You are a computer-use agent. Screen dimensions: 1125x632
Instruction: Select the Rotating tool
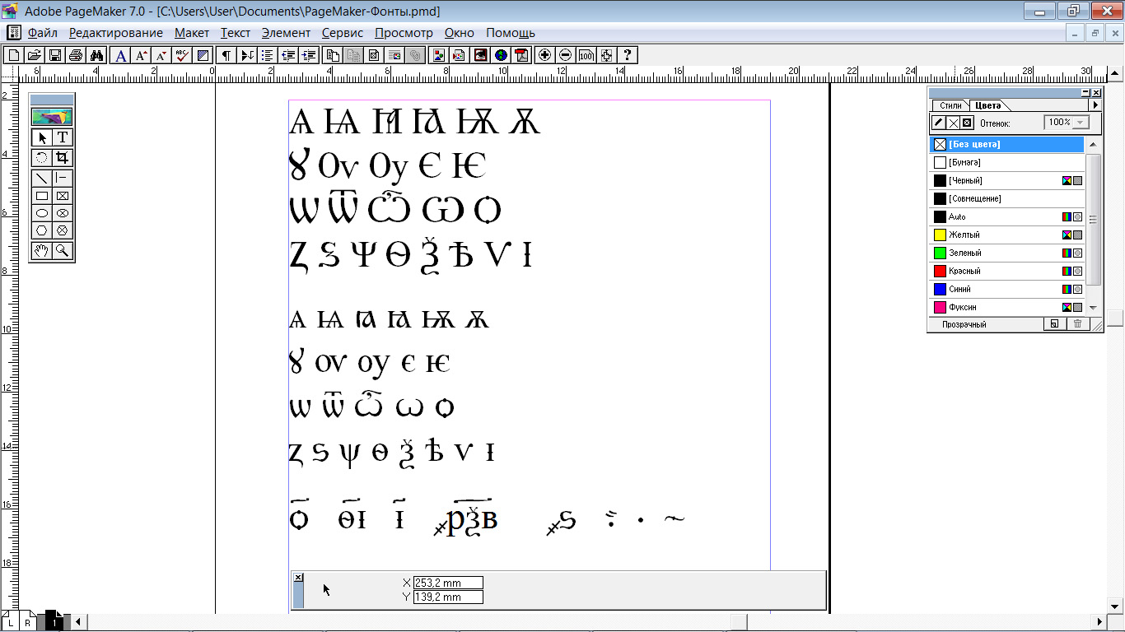(x=42, y=157)
